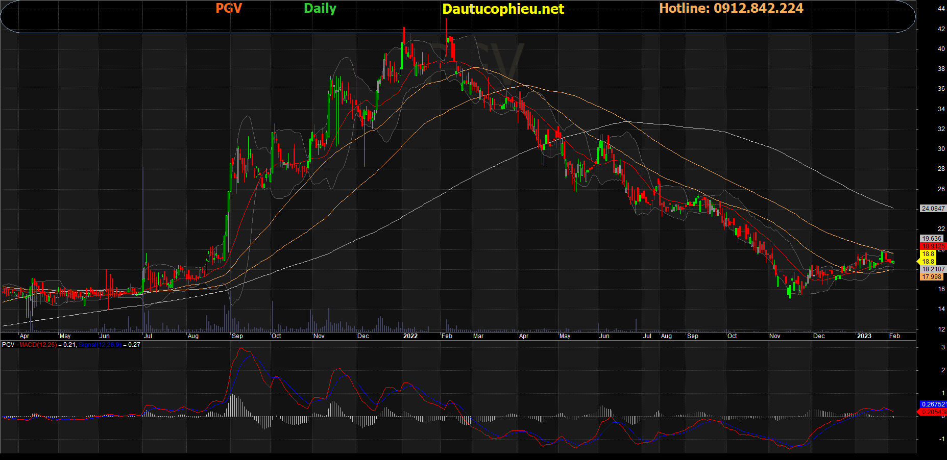Click the Hotline phone number text

click(731, 8)
